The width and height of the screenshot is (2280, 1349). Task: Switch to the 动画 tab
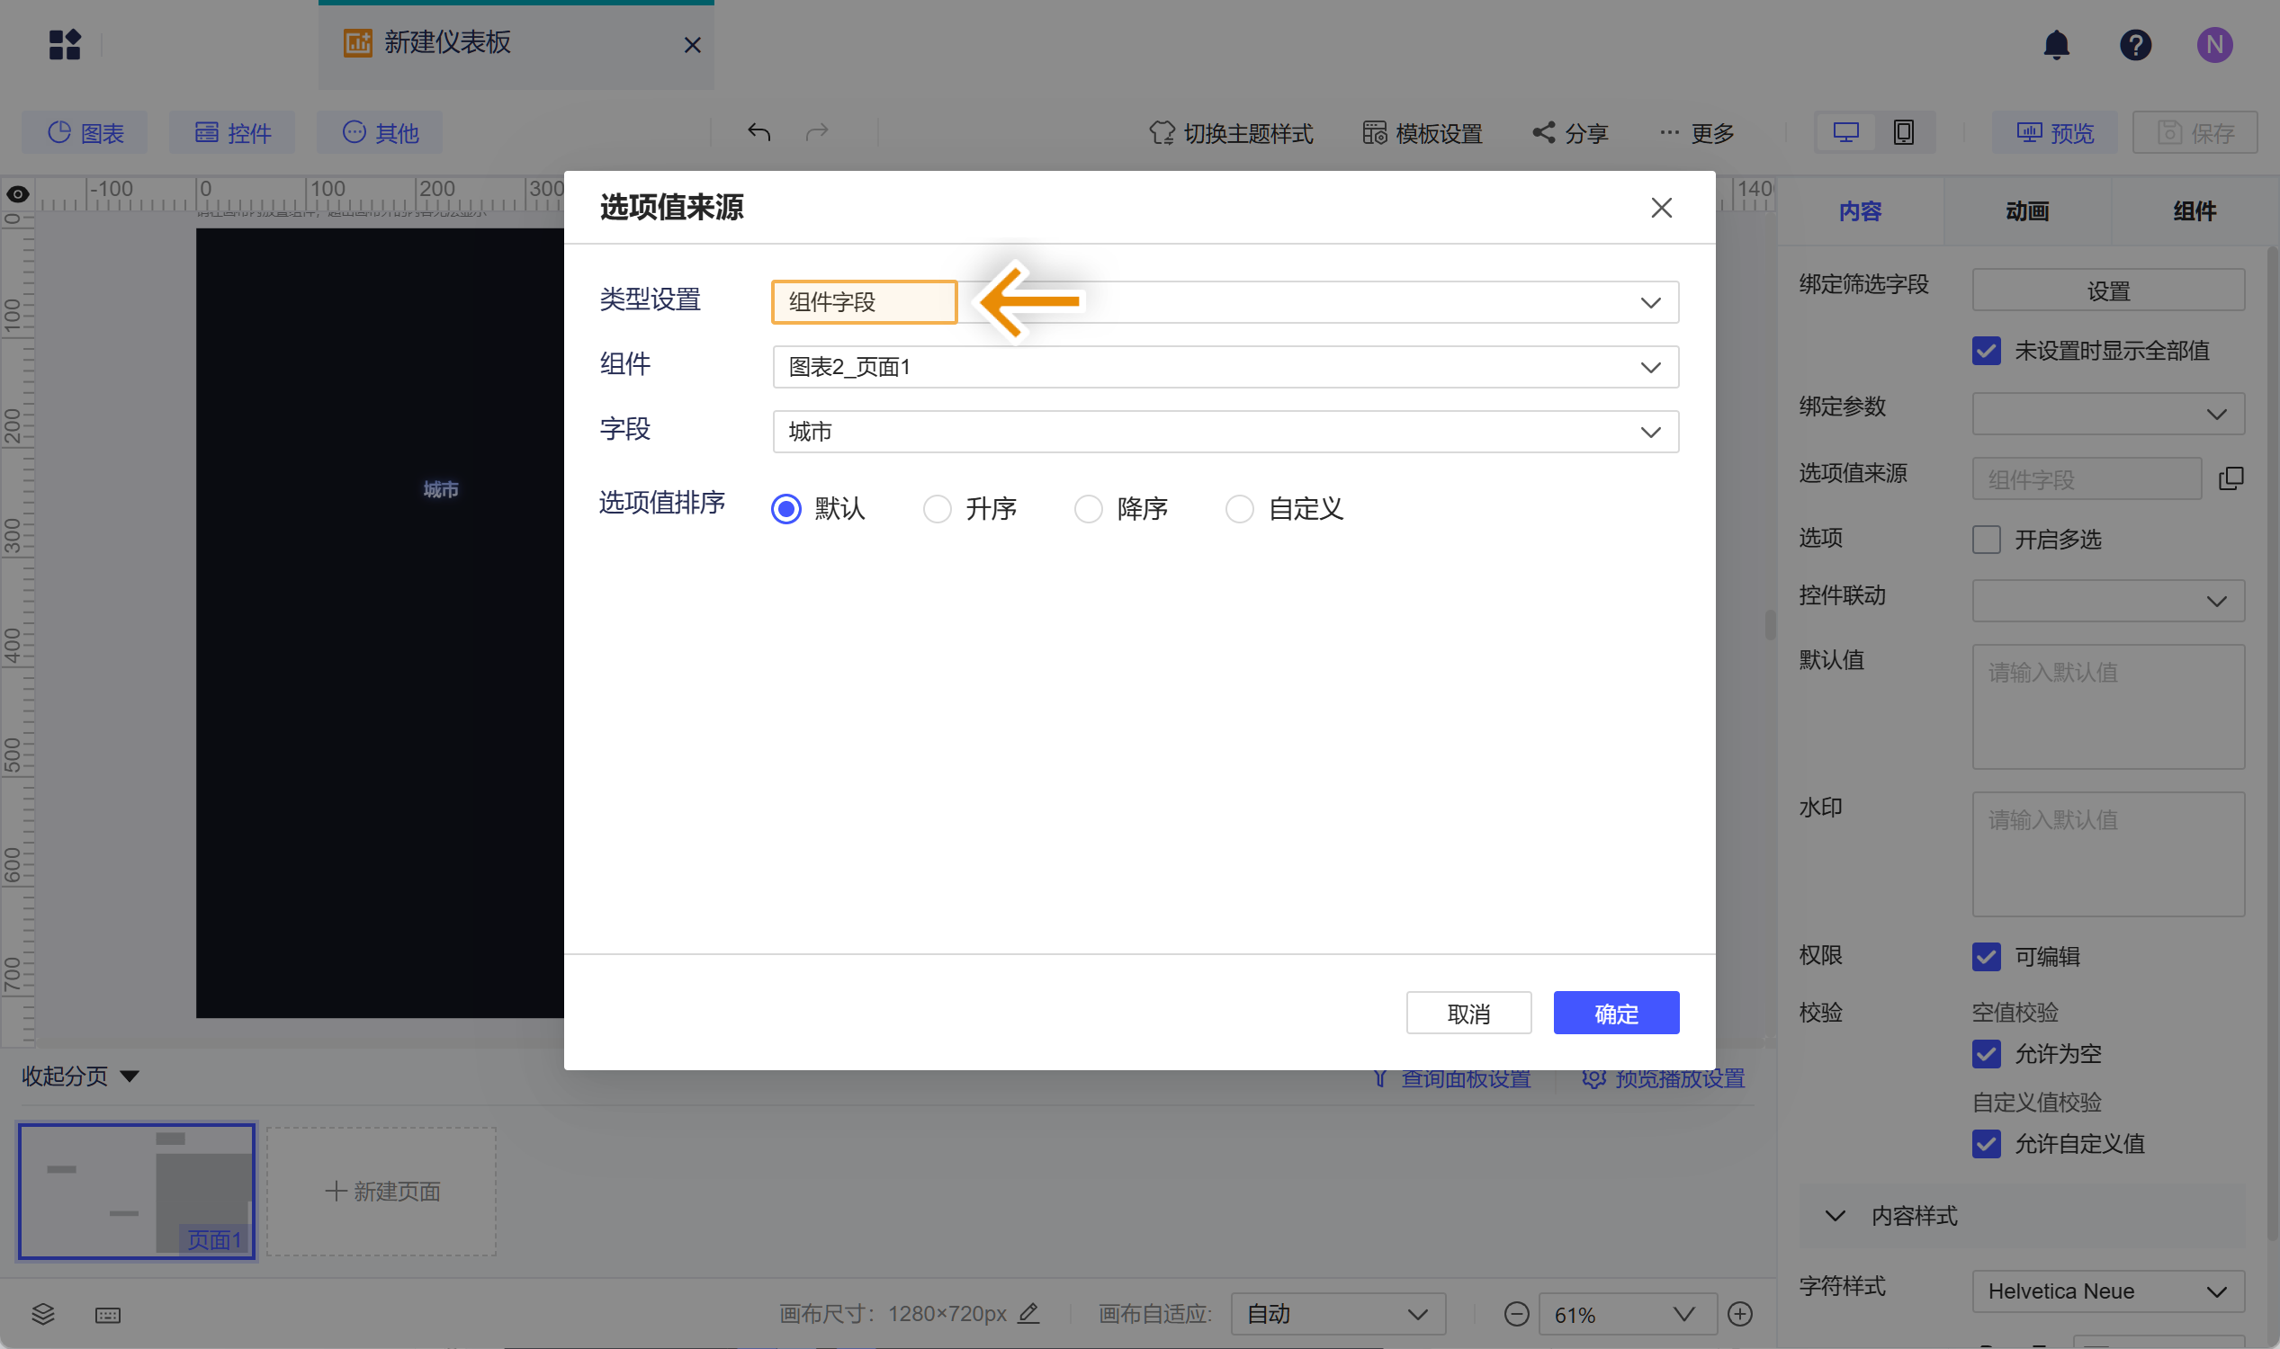(2026, 212)
